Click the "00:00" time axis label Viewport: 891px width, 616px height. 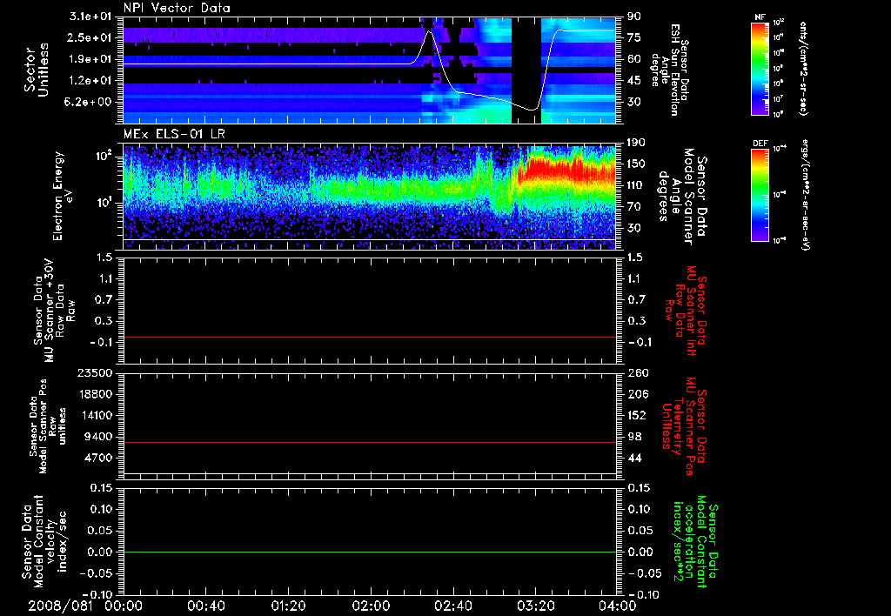coord(124,606)
